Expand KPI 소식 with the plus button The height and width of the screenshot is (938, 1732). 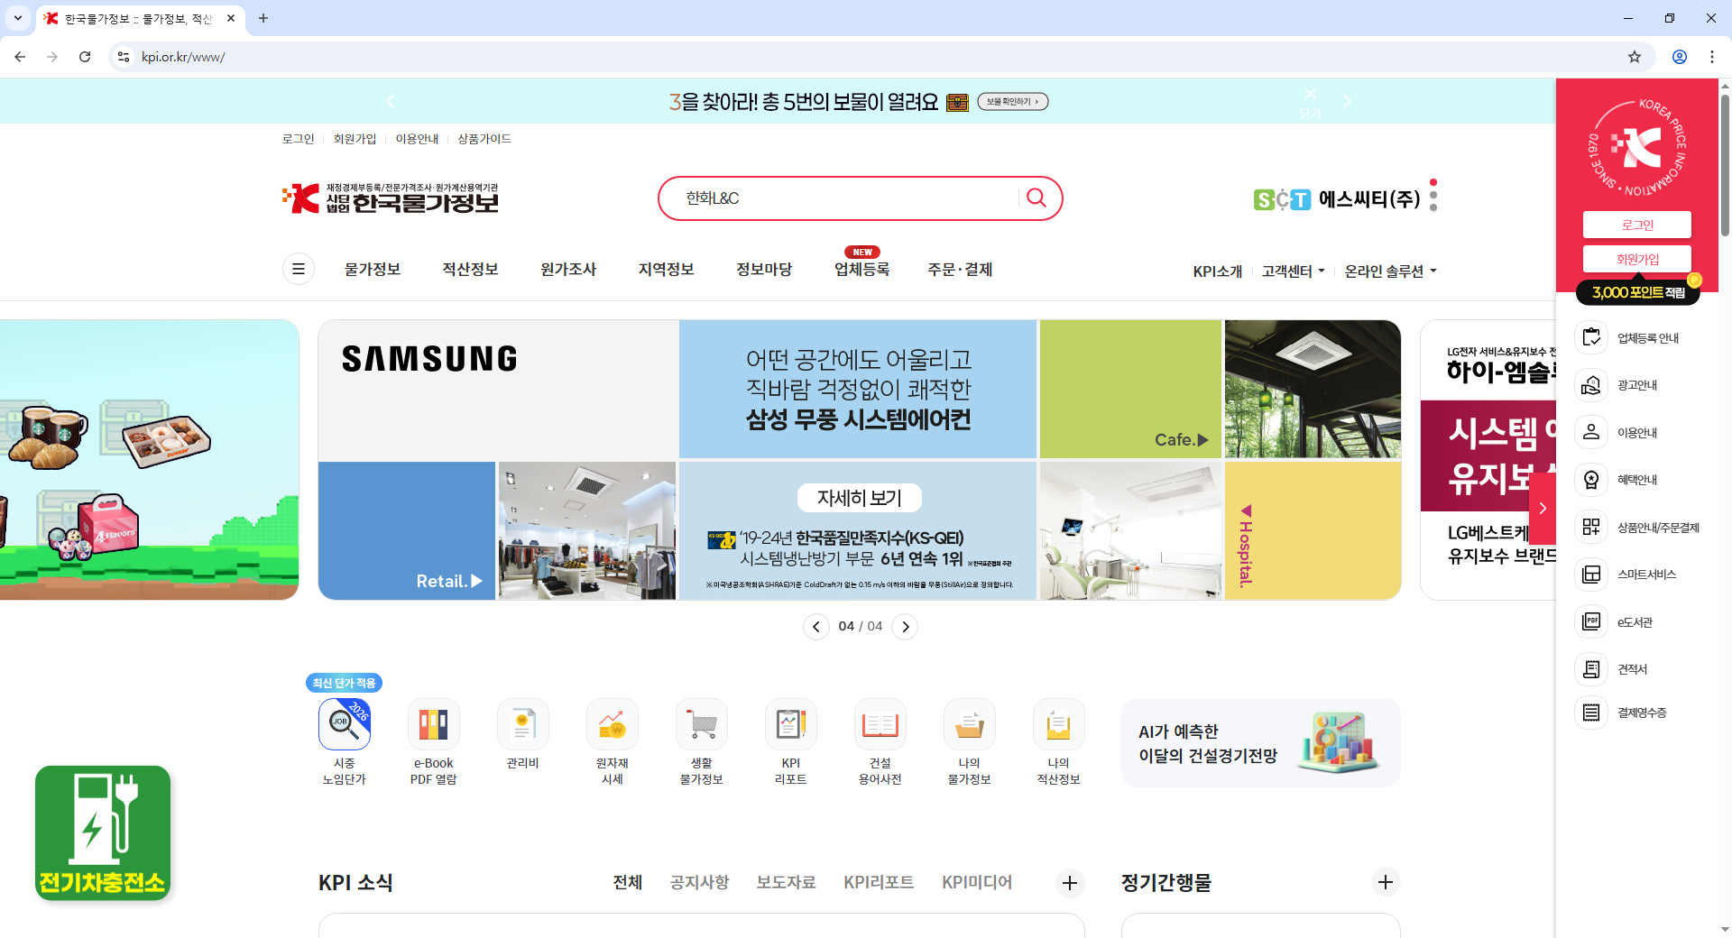[x=1070, y=883]
